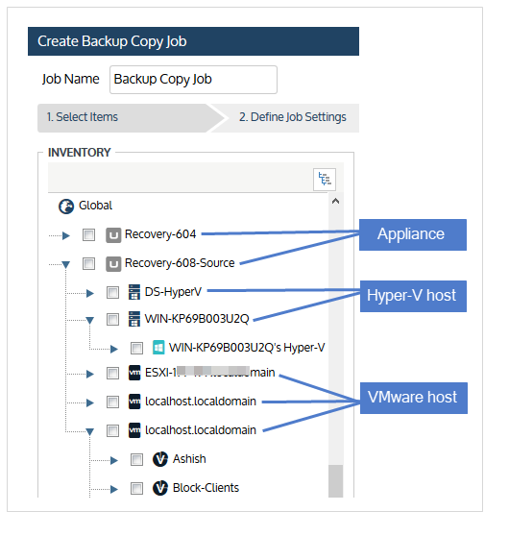Screen dimensions: 509x536
Task: Click the Recovery-608-Source appliance icon
Action: [x=113, y=264]
